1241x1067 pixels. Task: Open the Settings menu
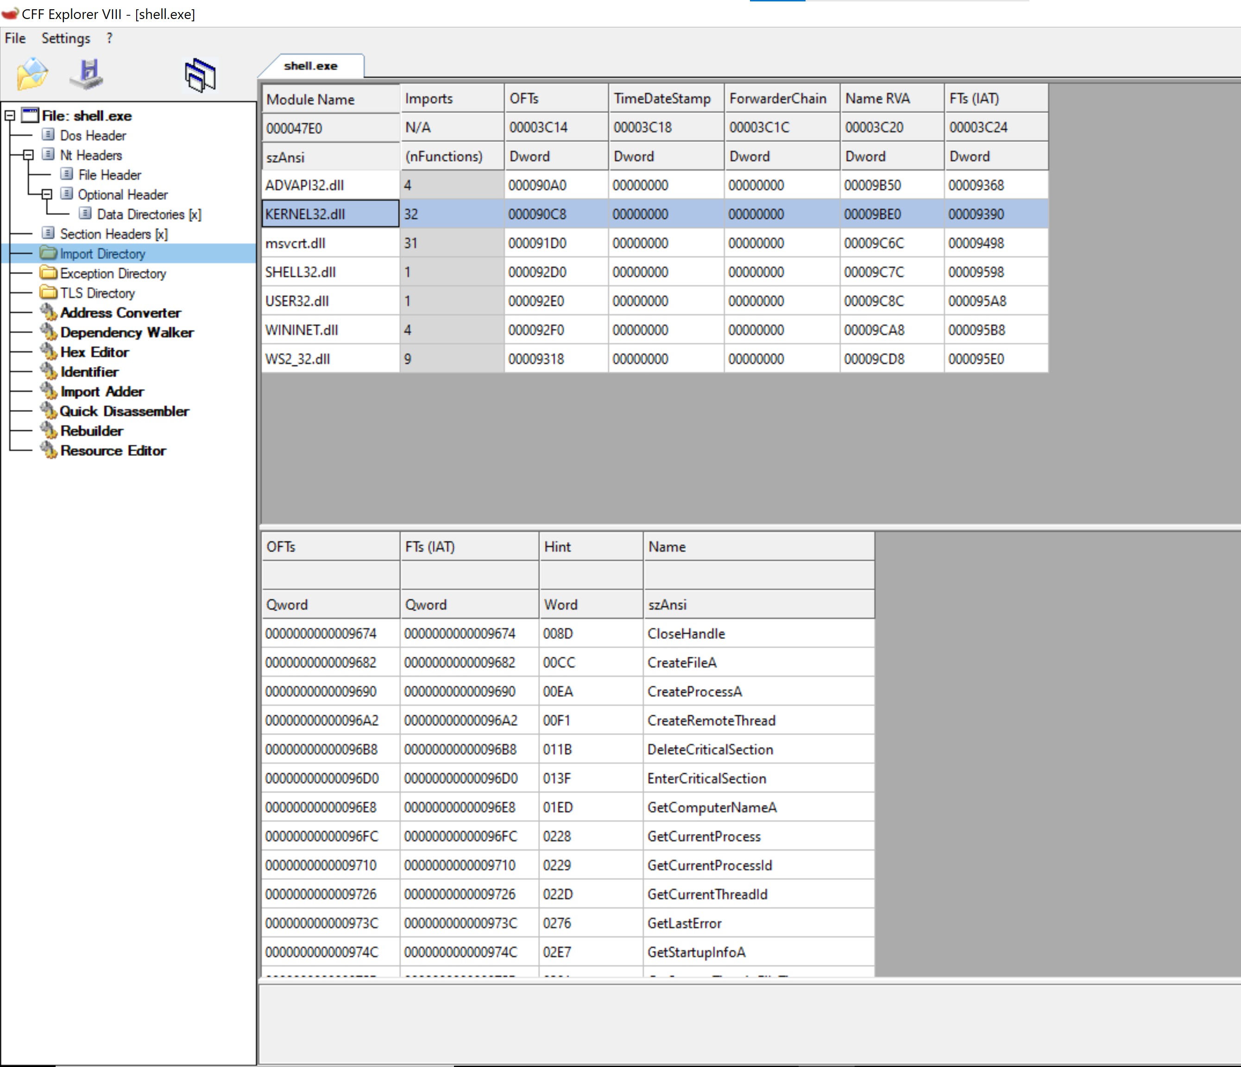tap(66, 38)
